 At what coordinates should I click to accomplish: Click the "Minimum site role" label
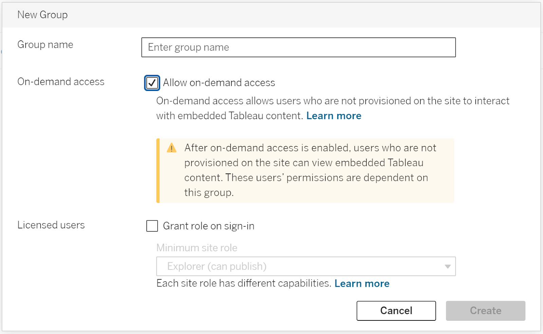(x=197, y=248)
